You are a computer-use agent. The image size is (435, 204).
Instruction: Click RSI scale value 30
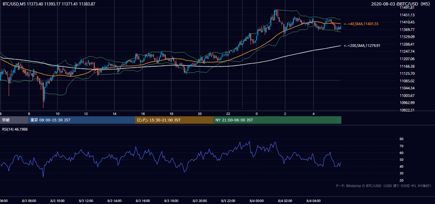point(402,173)
